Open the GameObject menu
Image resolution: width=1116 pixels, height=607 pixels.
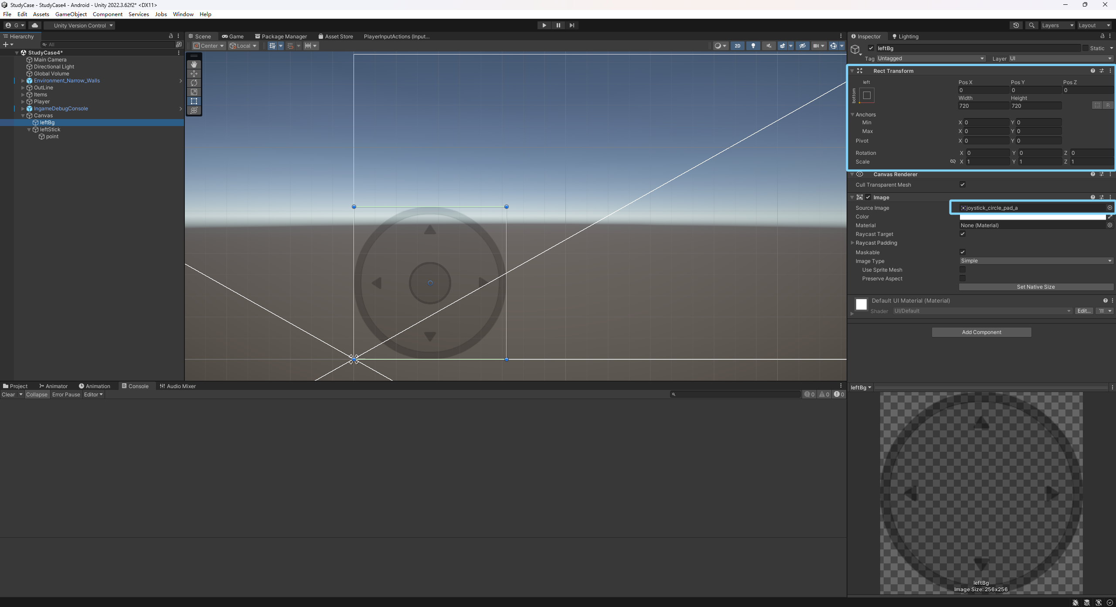pos(71,14)
